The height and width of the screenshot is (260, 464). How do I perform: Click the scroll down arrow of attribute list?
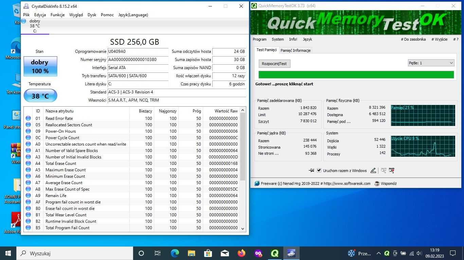[243, 229]
